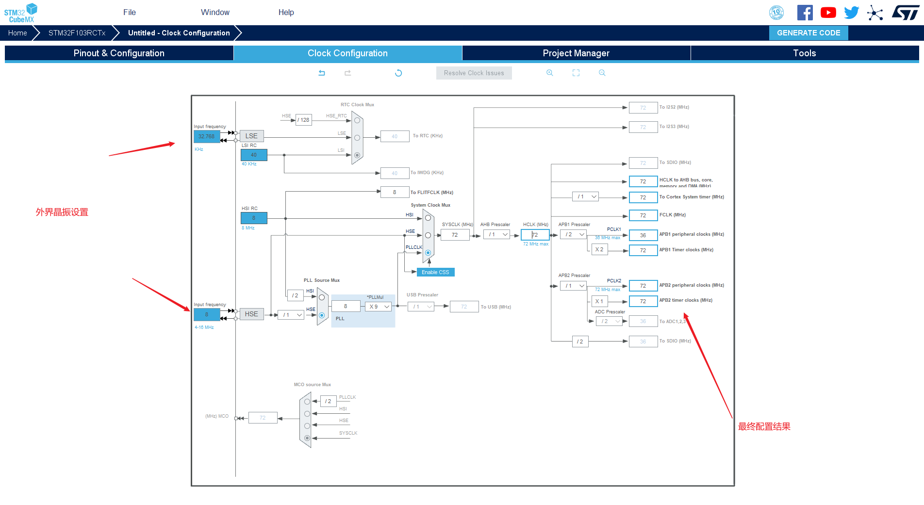Select SYSCLK in the MCO source Mux
924x505 pixels.
pos(307,438)
